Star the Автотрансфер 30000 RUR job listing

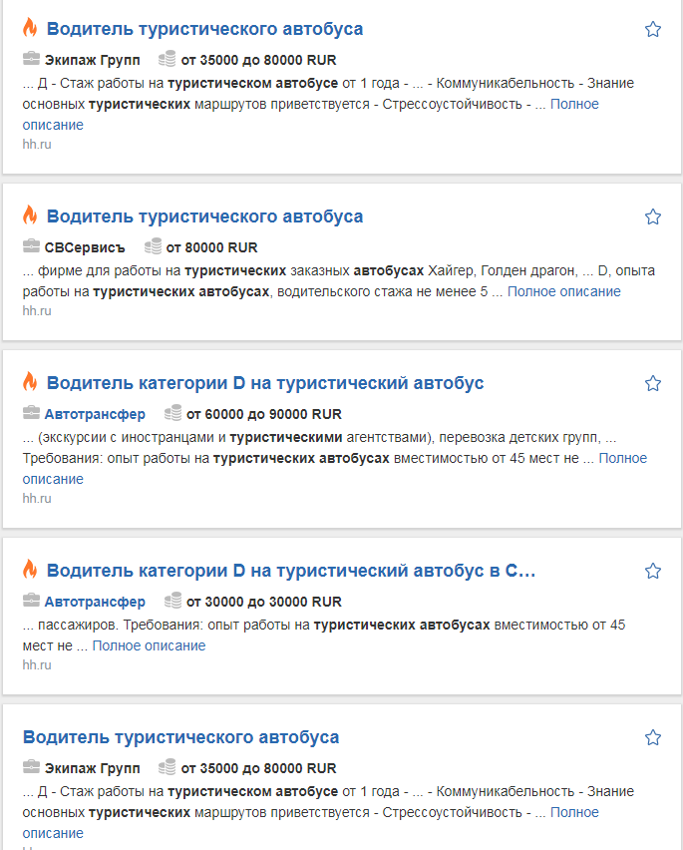653,571
